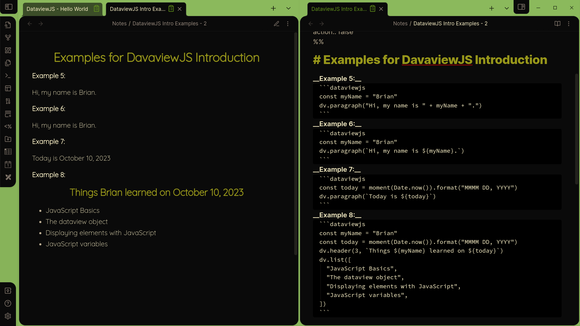Switch left pane to editing mode
580x326 pixels.
(x=276, y=24)
